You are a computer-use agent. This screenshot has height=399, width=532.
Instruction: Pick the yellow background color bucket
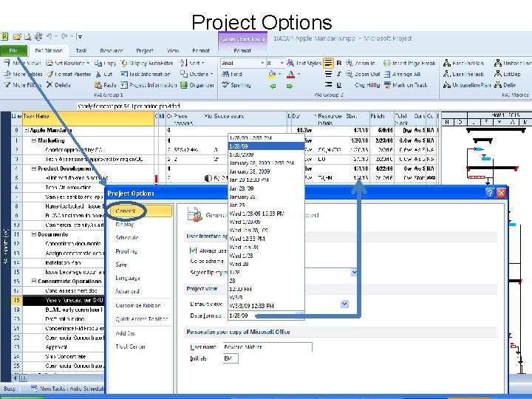tap(272, 75)
